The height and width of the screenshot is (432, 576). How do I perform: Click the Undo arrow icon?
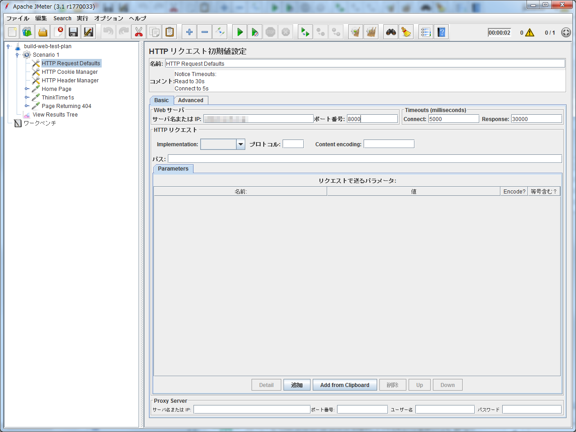tap(108, 32)
